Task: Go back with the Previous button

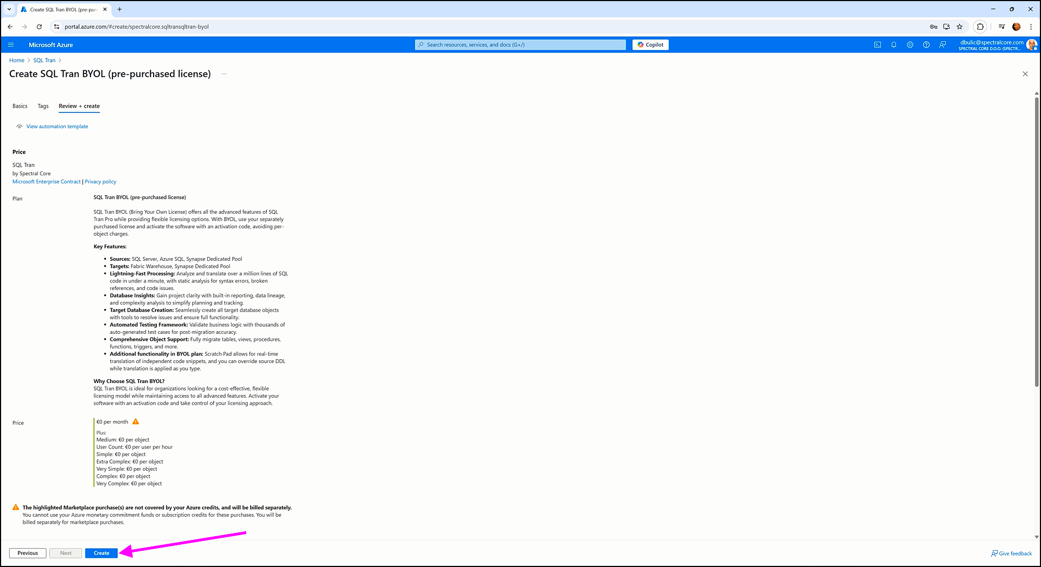Action: click(28, 553)
